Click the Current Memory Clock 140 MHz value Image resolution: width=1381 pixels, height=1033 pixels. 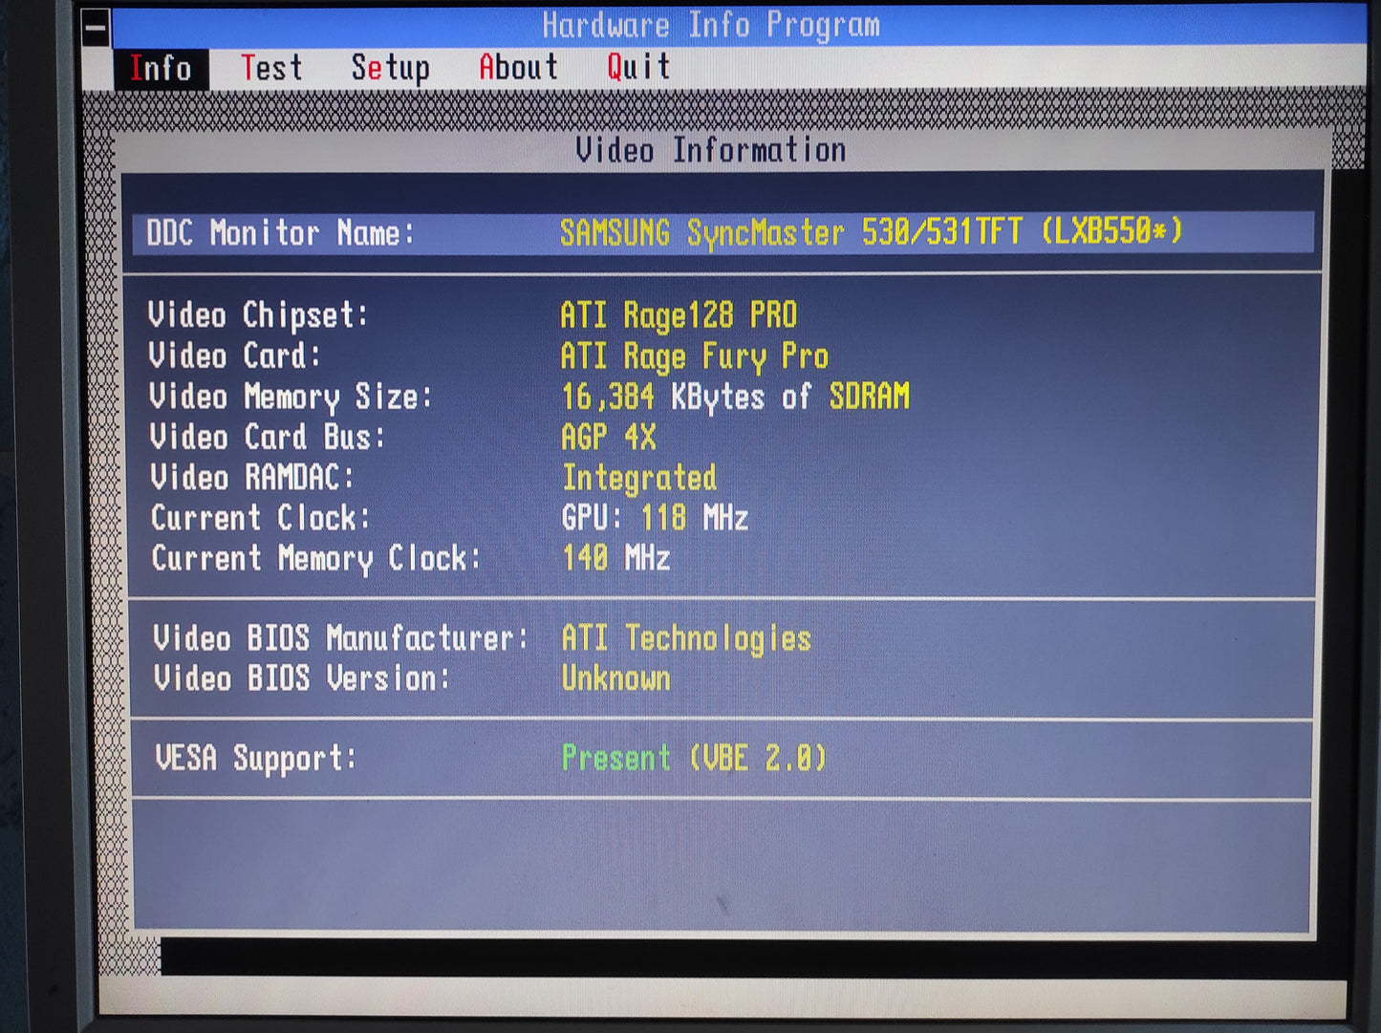coord(615,558)
